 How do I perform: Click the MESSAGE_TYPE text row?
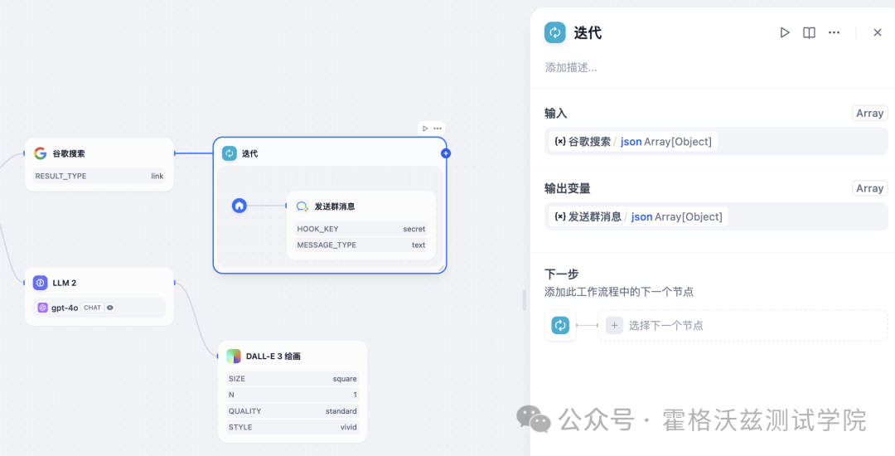click(361, 245)
